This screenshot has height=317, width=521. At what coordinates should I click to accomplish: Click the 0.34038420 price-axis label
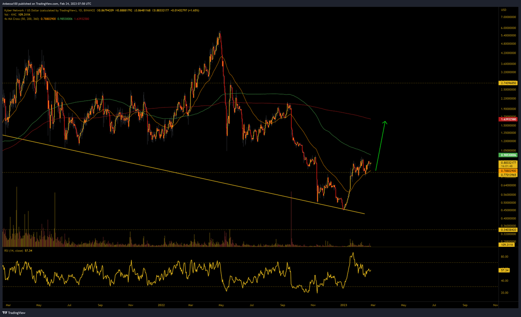[509, 230]
